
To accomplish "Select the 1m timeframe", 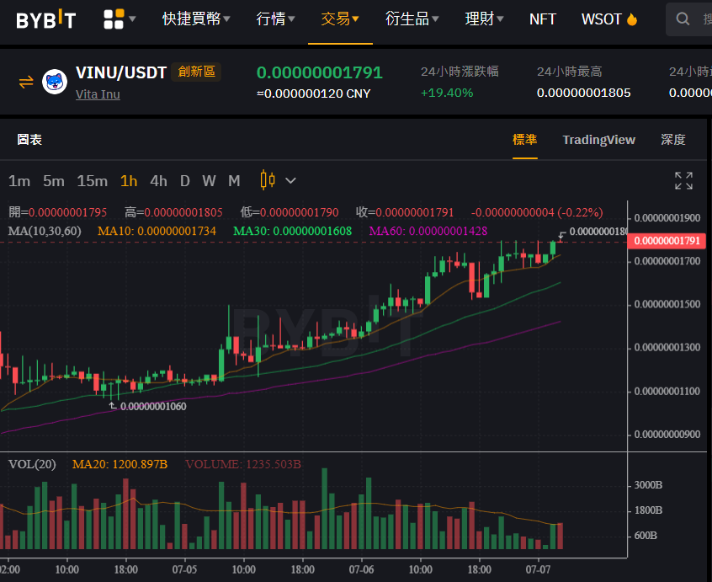I will [19, 181].
